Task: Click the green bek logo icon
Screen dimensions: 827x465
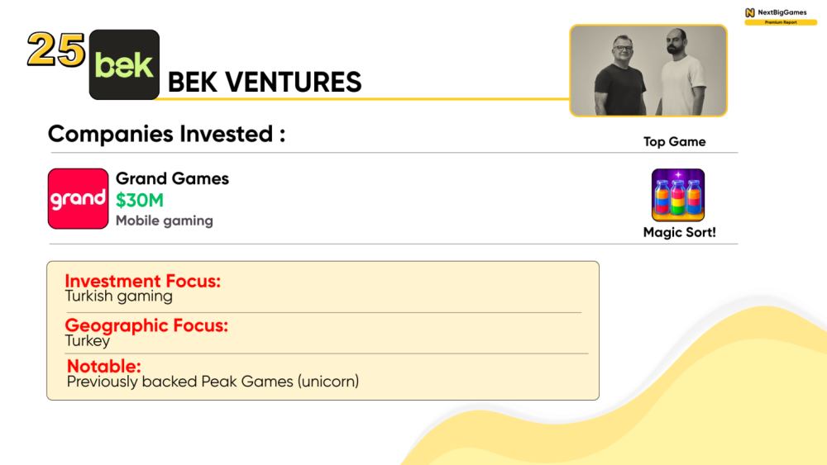Action: tap(124, 64)
